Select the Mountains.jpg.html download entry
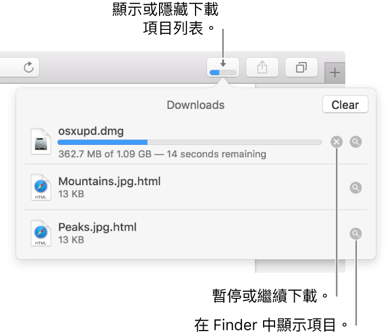 pyautogui.click(x=196, y=187)
